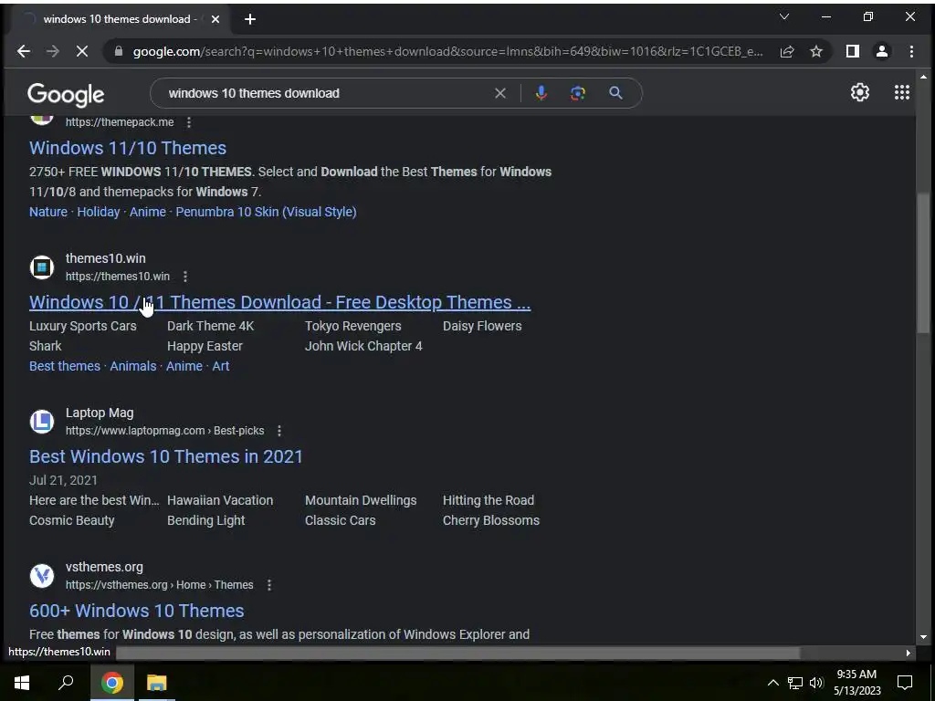Click the vertical scrollbar thumb

(x=923, y=262)
